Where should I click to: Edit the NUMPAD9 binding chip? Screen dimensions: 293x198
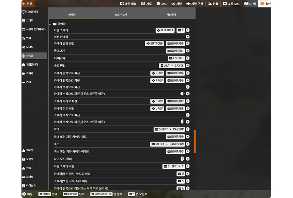pos(175,137)
